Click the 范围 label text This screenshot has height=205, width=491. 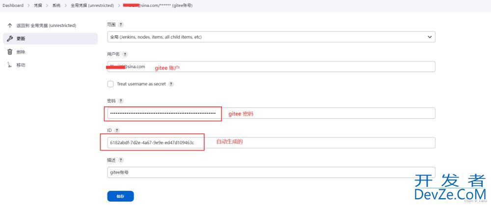pos(111,25)
